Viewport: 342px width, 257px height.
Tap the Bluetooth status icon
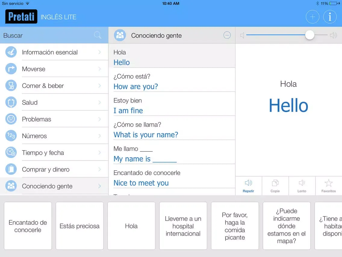tap(318, 4)
